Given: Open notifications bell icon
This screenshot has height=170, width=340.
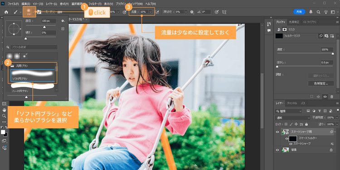Looking at the screenshot, I should pos(311,12).
